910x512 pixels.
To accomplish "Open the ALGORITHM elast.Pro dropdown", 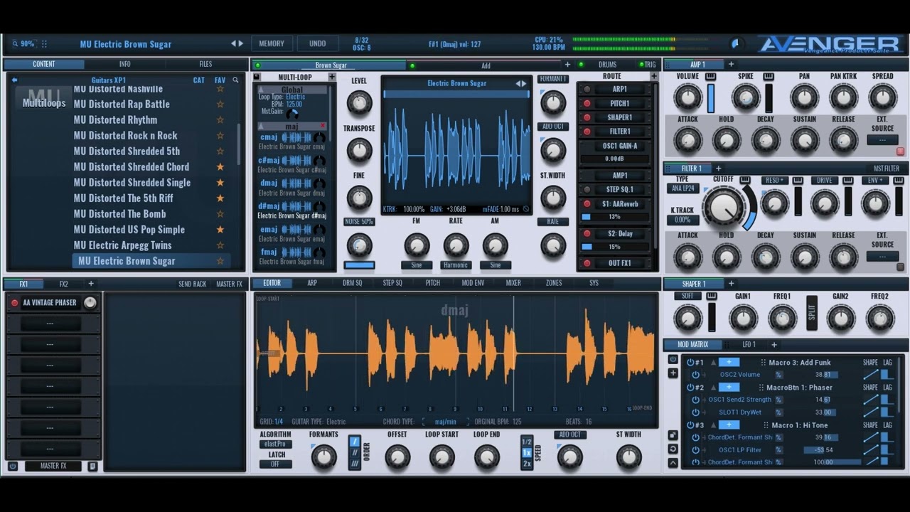I will [275, 444].
